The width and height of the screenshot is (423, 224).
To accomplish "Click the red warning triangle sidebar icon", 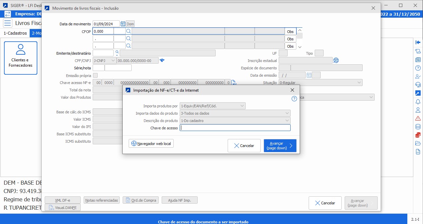I will (x=418, y=118).
